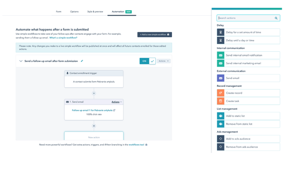Open the workflow Actions dropdown
This screenshot has width=307, height=173.
[x=164, y=61]
